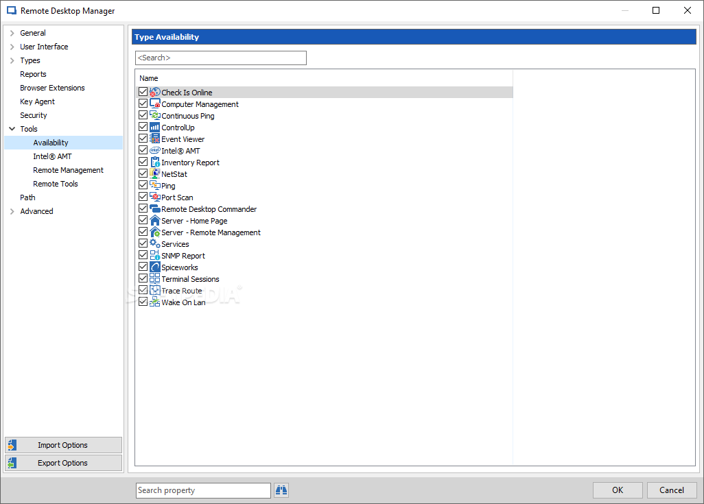Image resolution: width=704 pixels, height=504 pixels.
Task: Click the Port Scan icon
Action: pyautogui.click(x=154, y=197)
